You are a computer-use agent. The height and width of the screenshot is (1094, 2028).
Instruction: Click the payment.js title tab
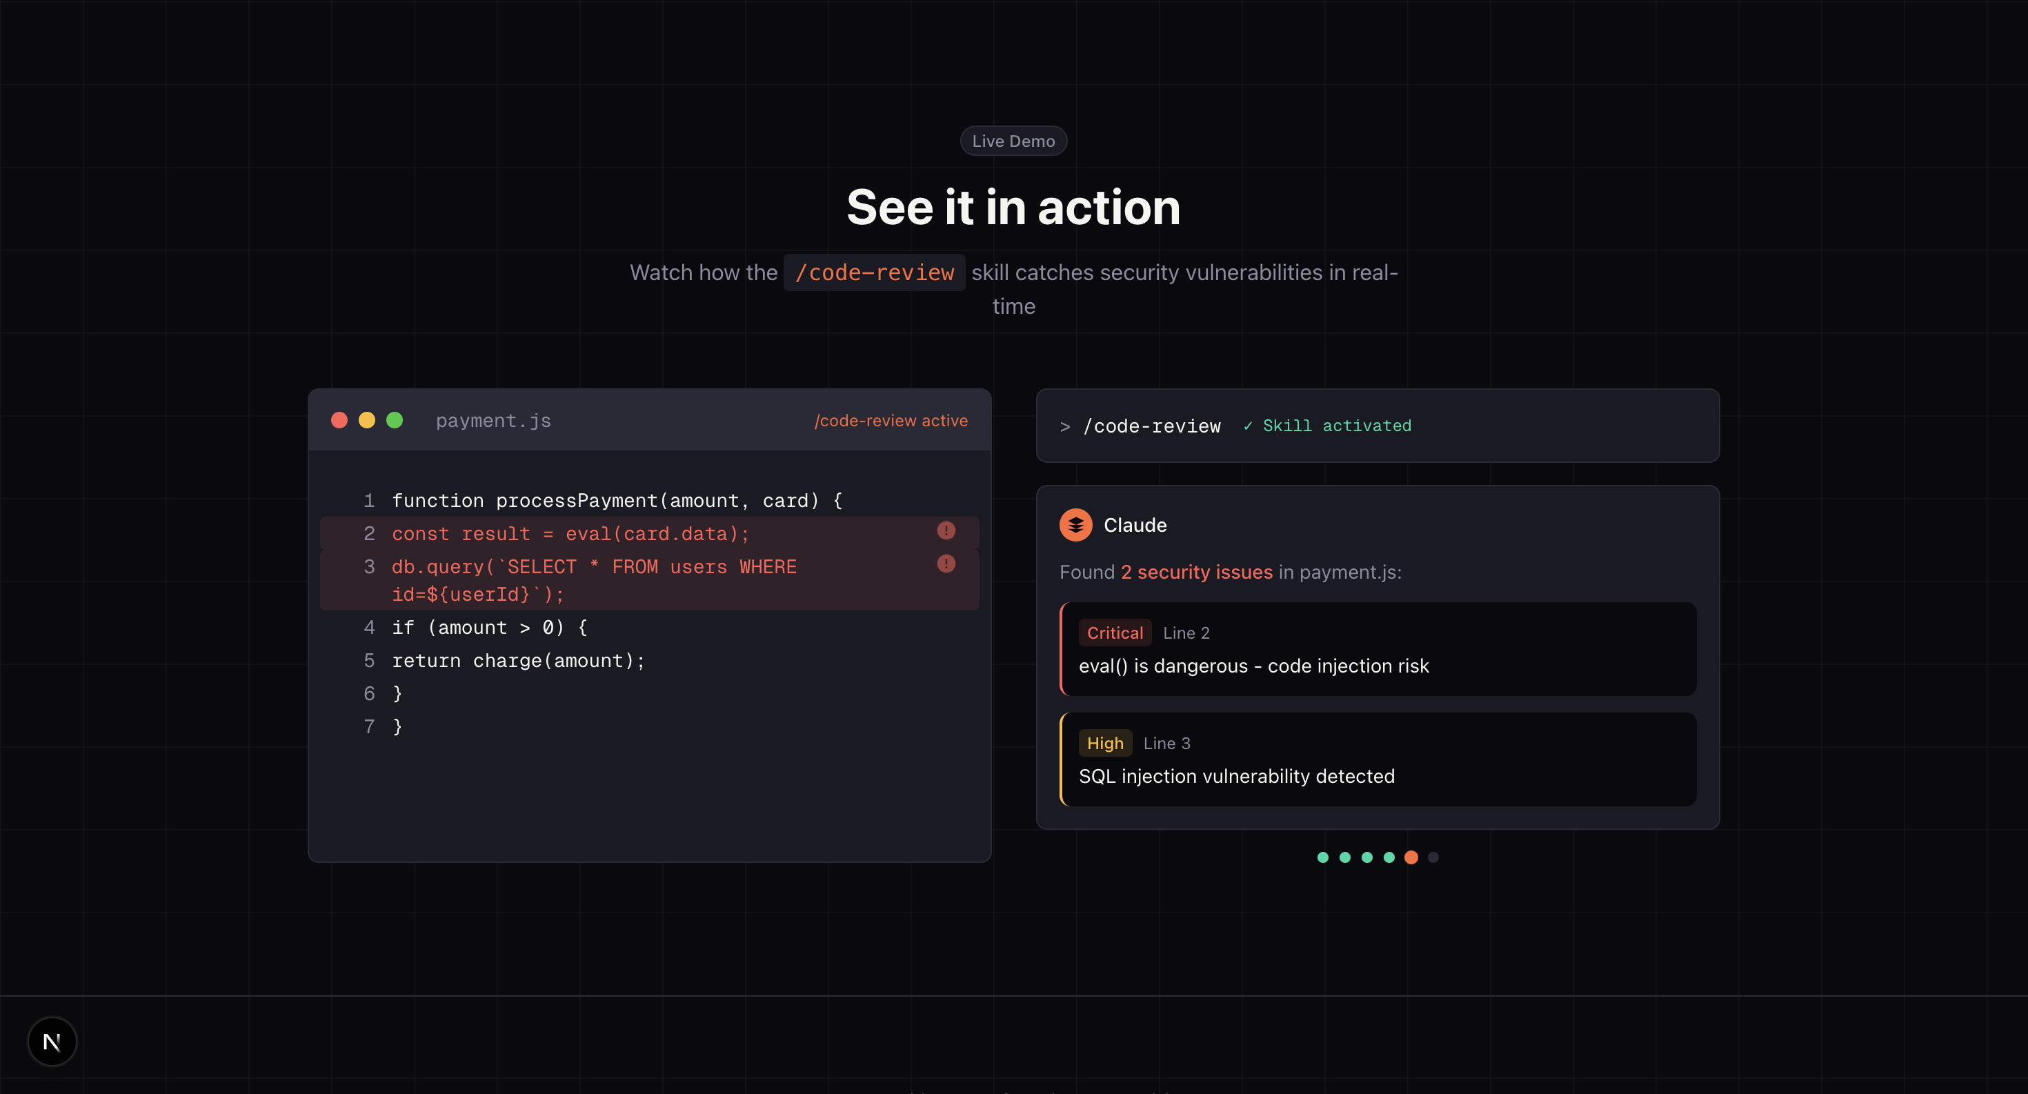point(494,420)
